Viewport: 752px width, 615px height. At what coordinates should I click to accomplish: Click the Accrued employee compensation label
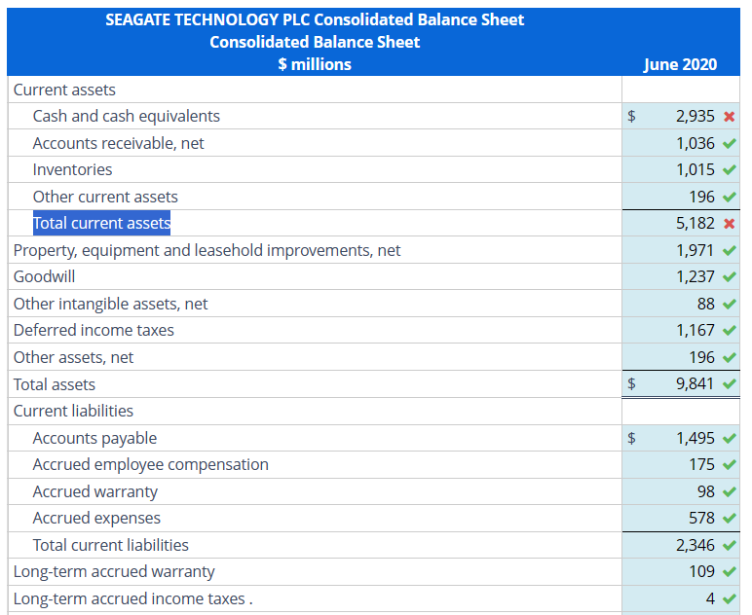[151, 464]
